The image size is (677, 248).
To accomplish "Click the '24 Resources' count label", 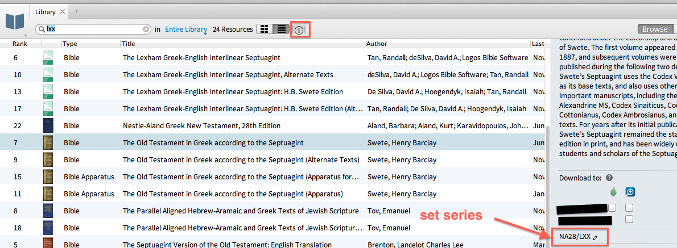I will click(233, 30).
